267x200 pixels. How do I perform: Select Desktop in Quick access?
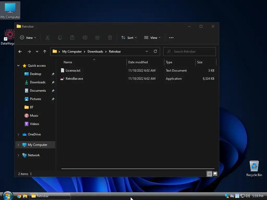pyautogui.click(x=35, y=74)
